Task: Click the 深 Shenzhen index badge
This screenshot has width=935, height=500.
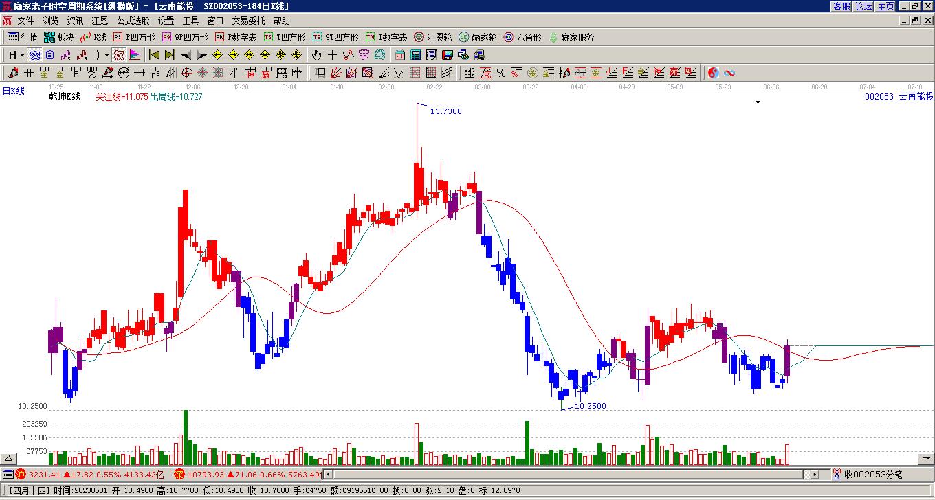Action: point(179,474)
